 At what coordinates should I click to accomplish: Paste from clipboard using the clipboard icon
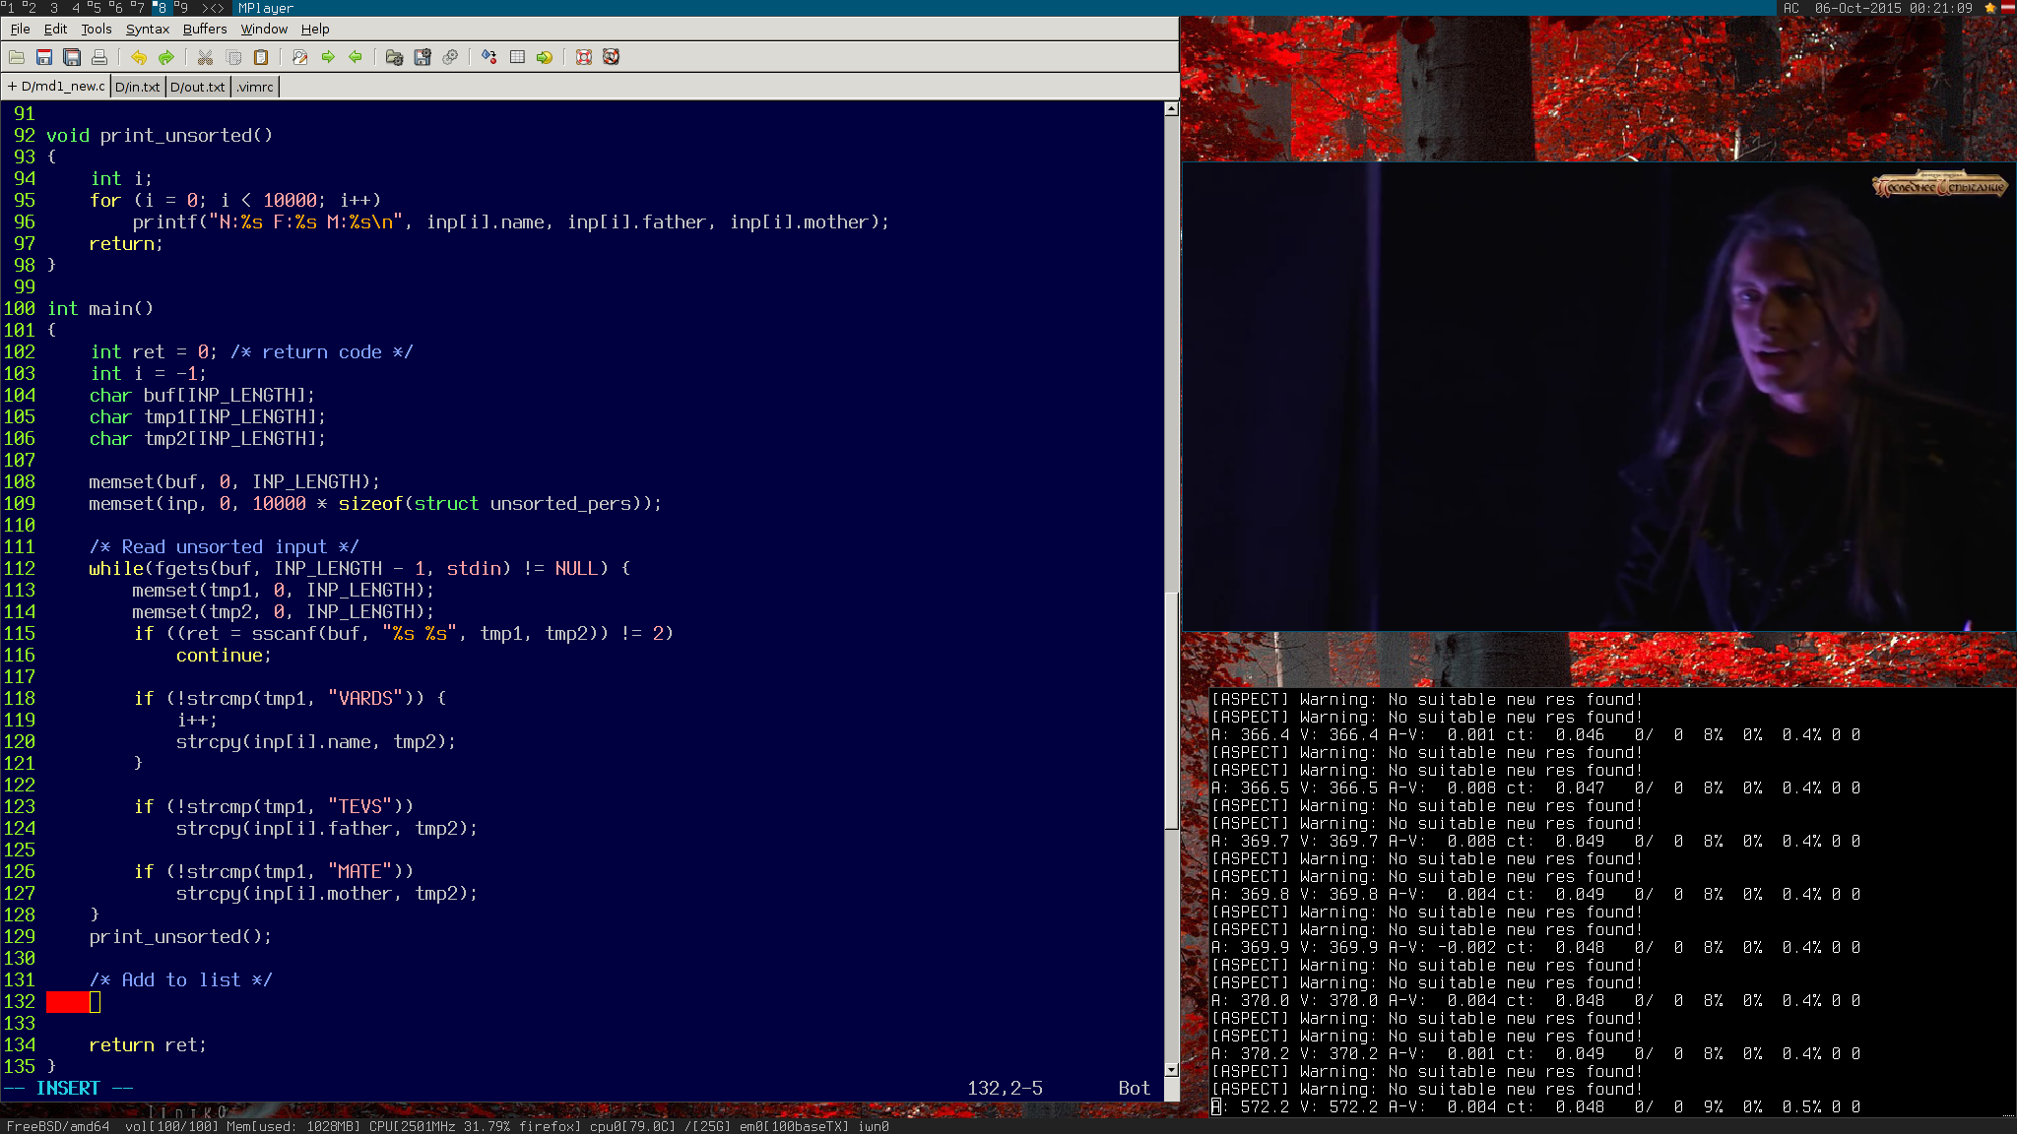point(261,57)
